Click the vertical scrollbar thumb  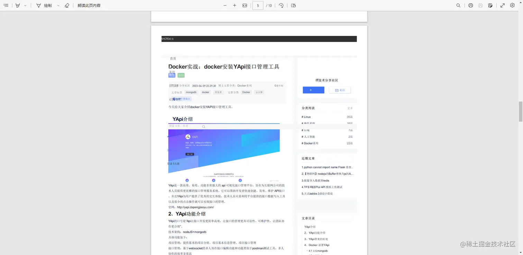[x=520, y=112]
